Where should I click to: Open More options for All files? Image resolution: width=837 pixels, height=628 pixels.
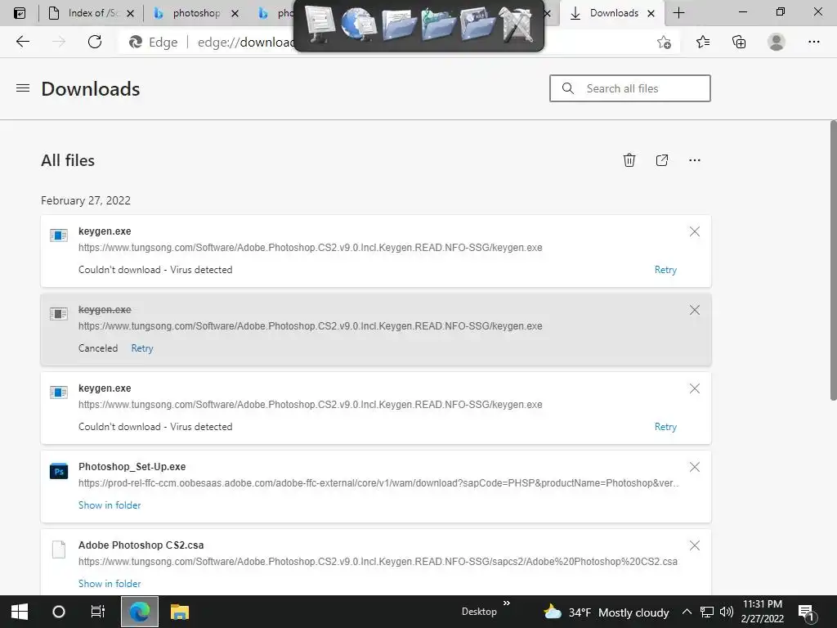pos(695,160)
